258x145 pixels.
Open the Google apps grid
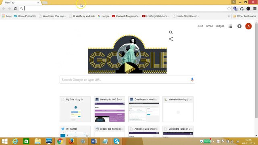click(230, 26)
